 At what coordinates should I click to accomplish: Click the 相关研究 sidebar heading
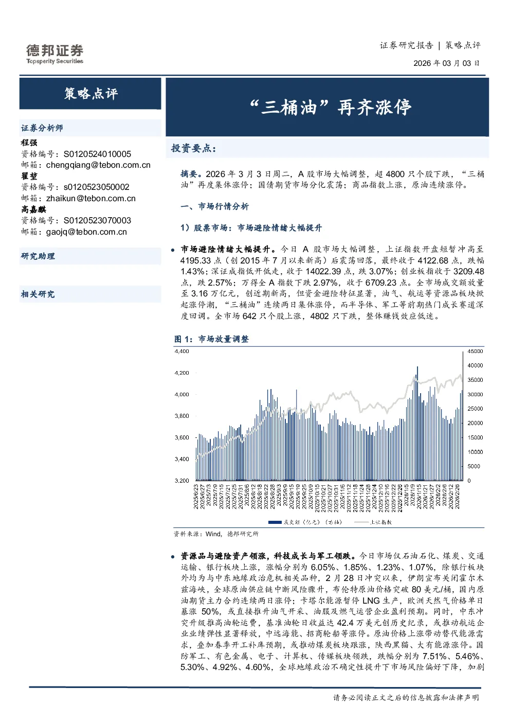(x=38, y=294)
